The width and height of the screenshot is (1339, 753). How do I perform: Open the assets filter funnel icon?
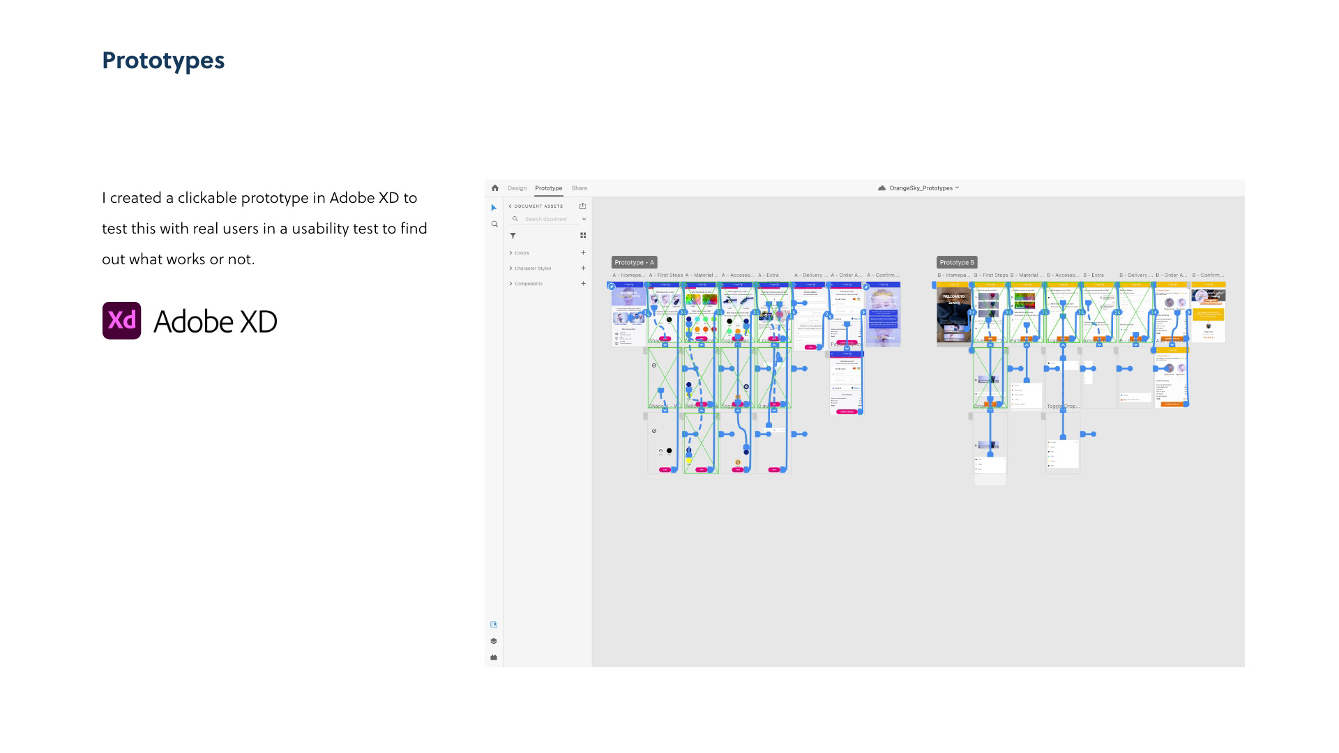513,236
